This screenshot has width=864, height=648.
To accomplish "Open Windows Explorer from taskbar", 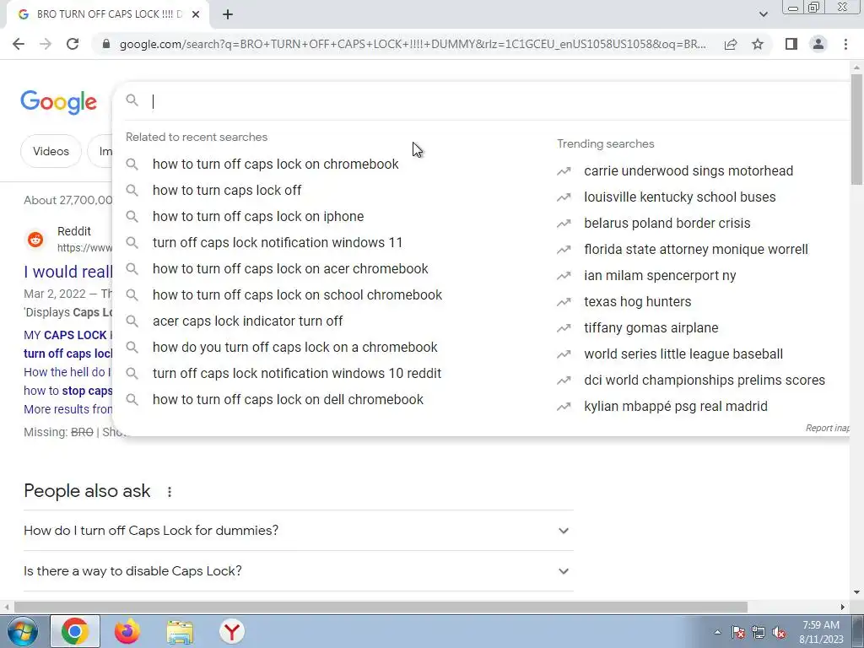I will click(x=180, y=631).
